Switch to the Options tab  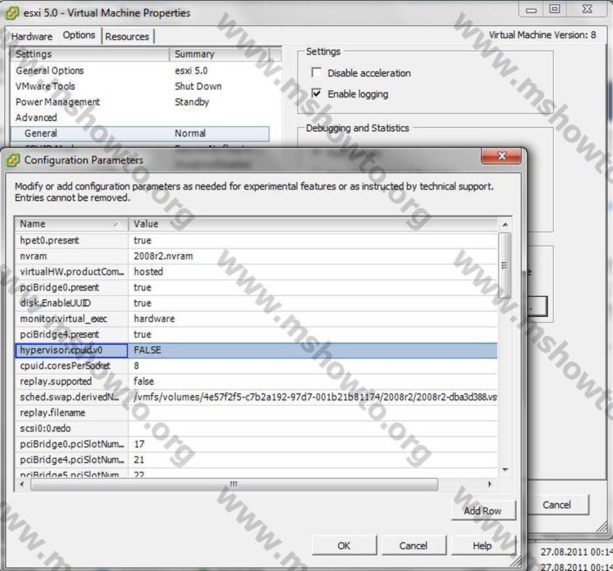[79, 36]
